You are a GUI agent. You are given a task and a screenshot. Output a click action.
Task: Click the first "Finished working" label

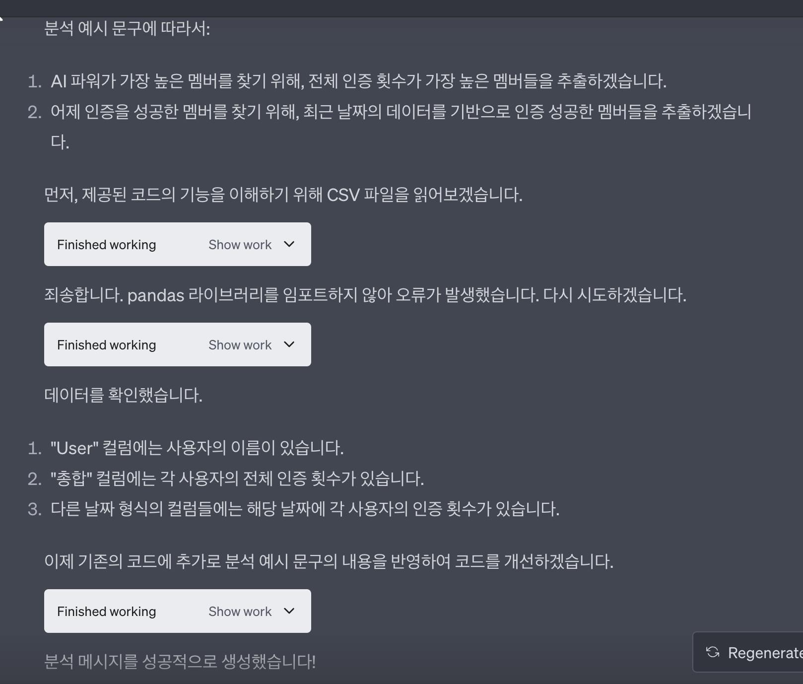click(x=106, y=245)
